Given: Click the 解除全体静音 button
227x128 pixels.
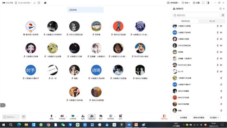Looking at the screenshot, I should click(x=199, y=118).
